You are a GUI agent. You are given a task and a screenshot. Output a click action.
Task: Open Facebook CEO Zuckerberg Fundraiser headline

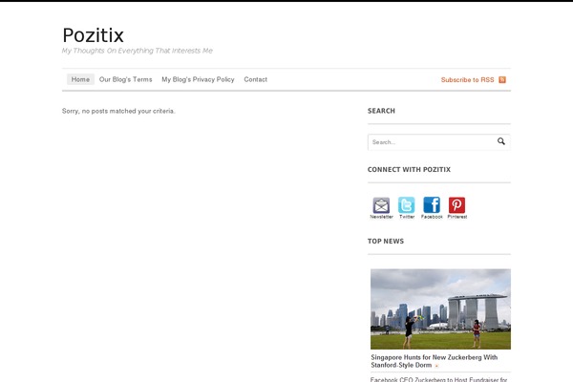[x=438, y=379]
